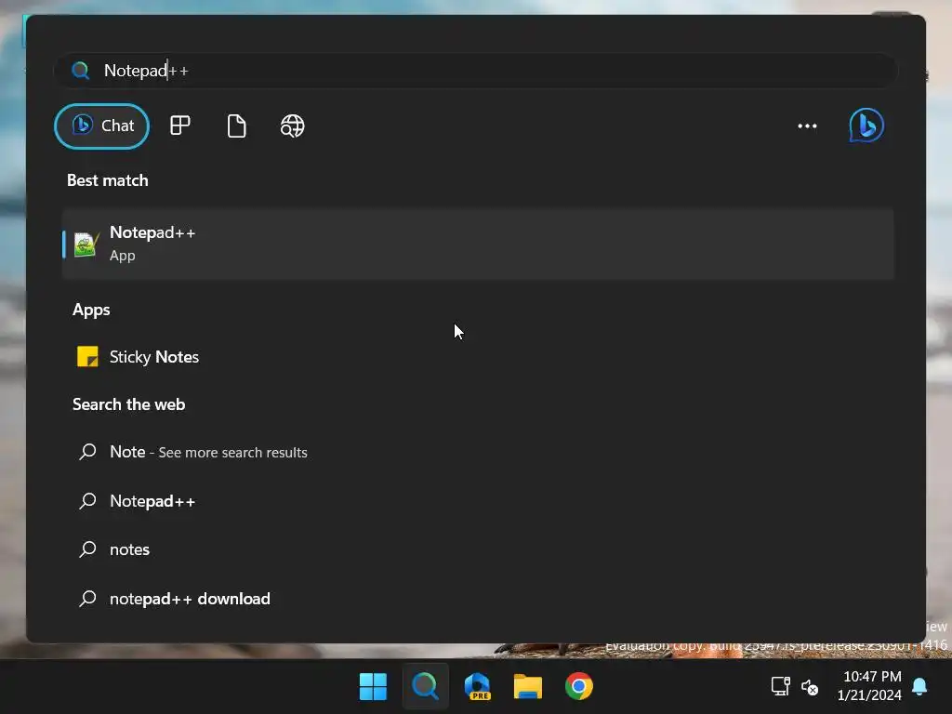Launch Sticky Notes app
This screenshot has height=714, width=952.
click(478, 357)
